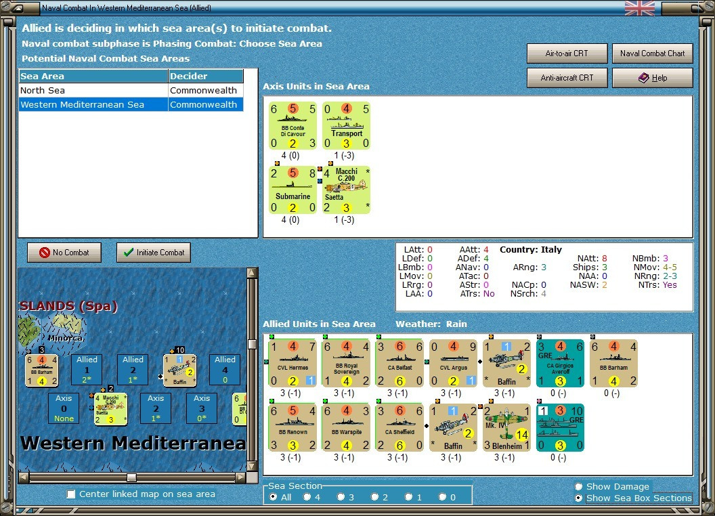Select the CA Giorgios Averoff Greek cruiser

(560, 363)
